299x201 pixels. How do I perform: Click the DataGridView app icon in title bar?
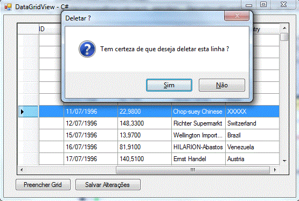tap(8, 7)
